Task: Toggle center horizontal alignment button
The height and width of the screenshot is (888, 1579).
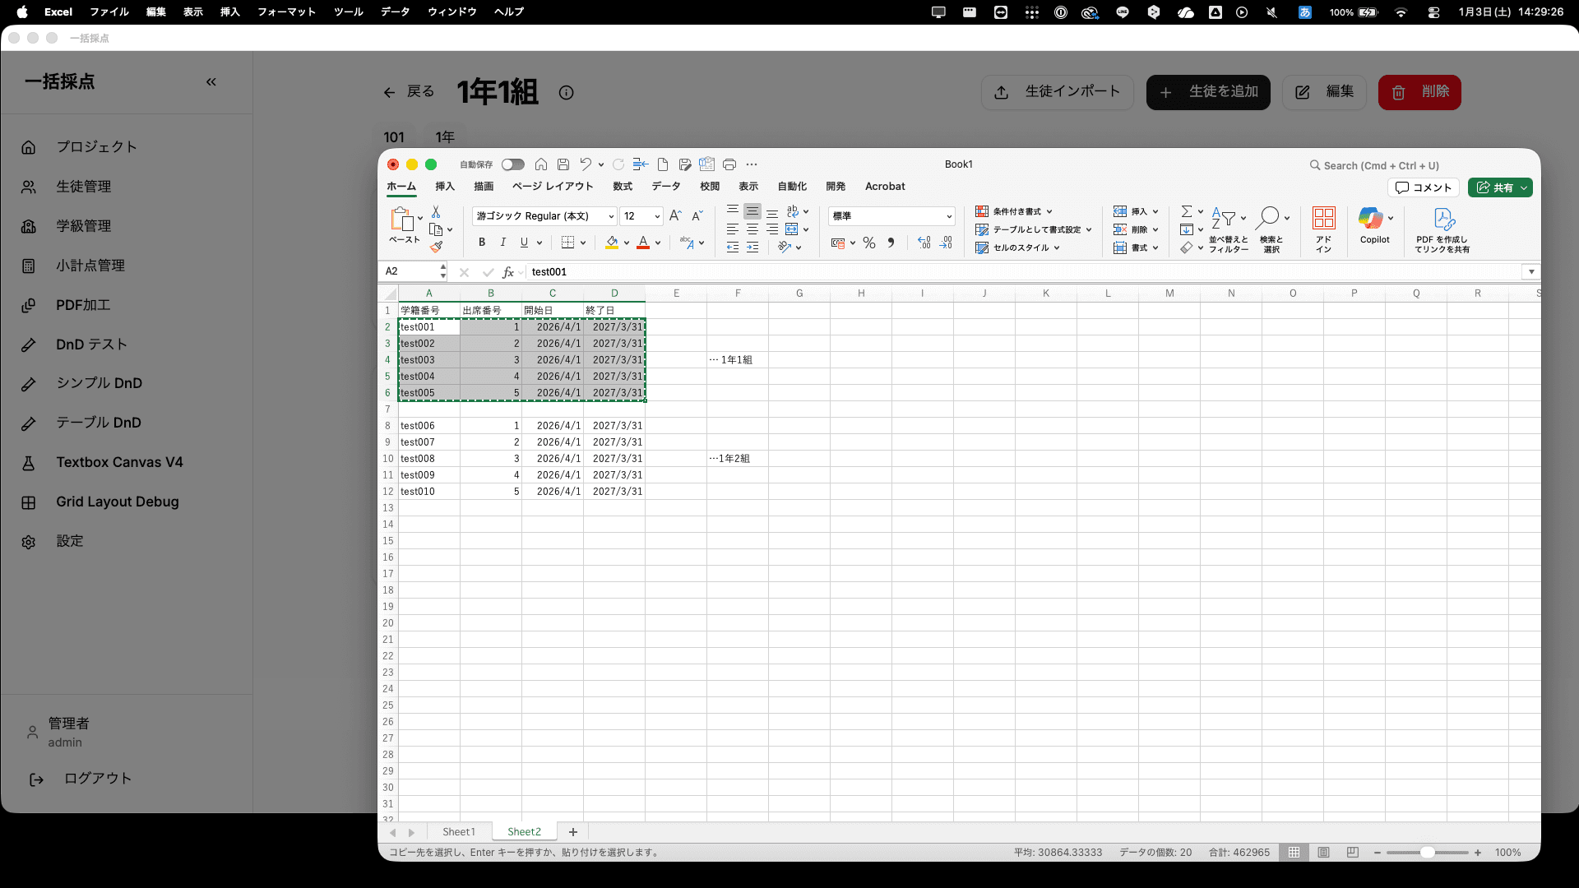Action: [x=752, y=229]
